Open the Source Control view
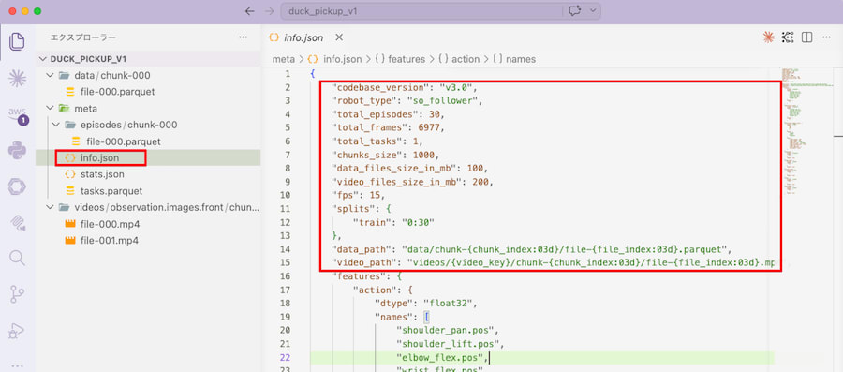Image resolution: width=843 pixels, height=372 pixels. pyautogui.click(x=17, y=294)
